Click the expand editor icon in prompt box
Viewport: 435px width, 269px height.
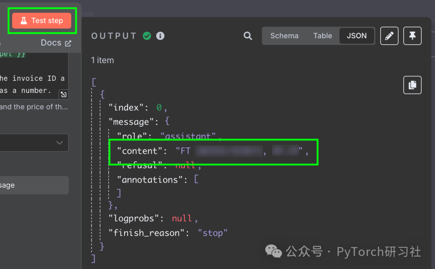click(64, 94)
